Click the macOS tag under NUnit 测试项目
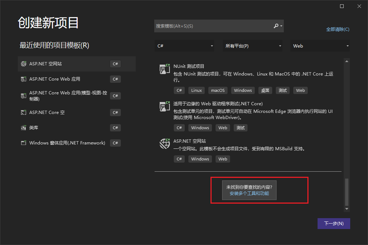The width and height of the screenshot is (368, 245). tap(218, 90)
